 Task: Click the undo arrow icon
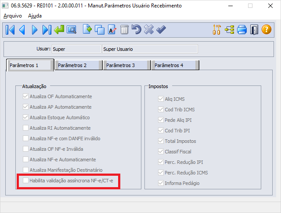point(137,29)
